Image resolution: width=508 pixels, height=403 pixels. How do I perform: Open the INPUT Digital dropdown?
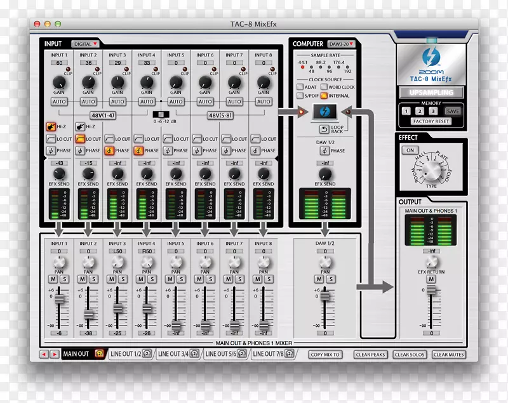point(85,44)
